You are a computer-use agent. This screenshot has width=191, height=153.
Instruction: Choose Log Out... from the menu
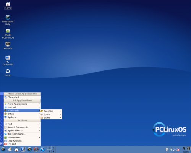pyautogui.click(x=22, y=144)
